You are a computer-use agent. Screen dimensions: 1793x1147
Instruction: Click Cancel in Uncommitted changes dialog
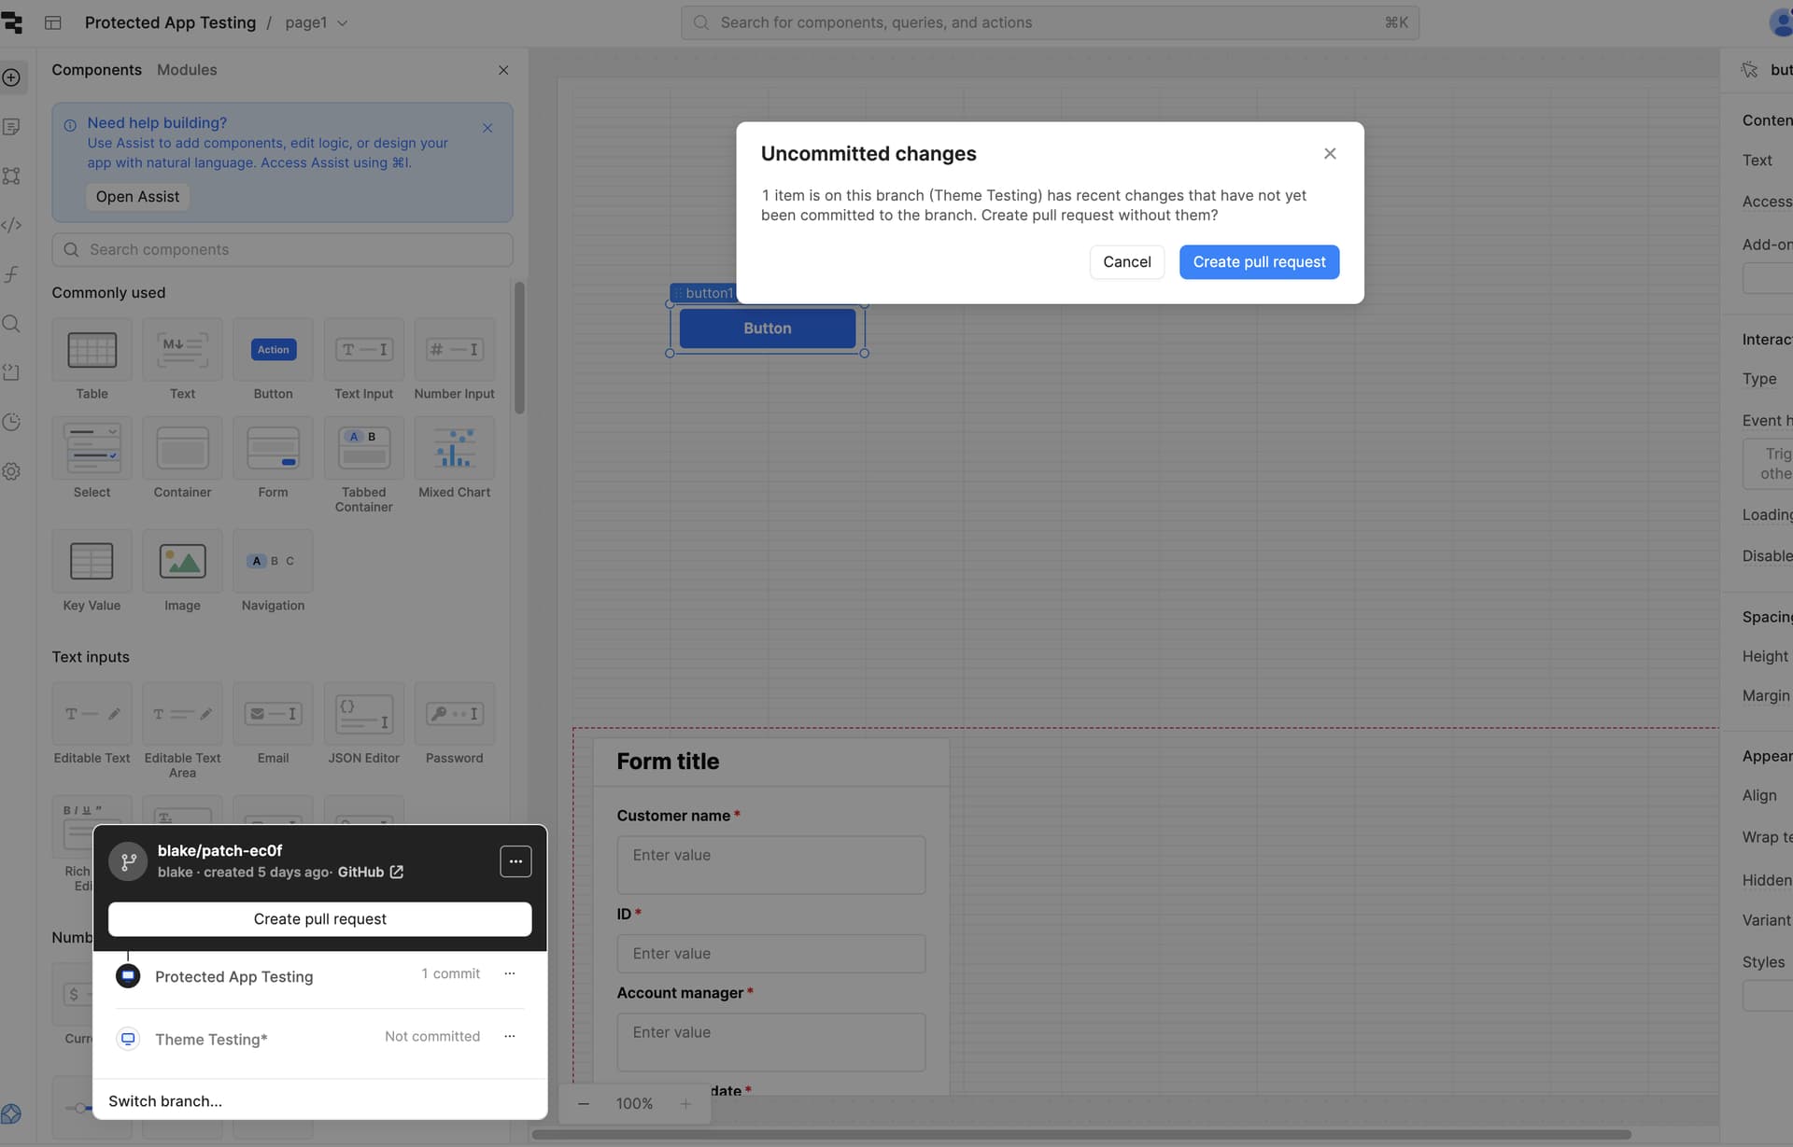(x=1126, y=262)
